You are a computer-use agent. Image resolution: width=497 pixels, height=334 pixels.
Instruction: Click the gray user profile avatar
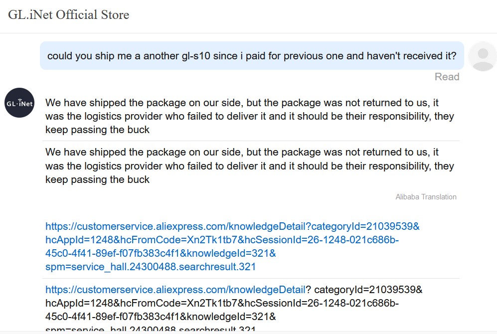[x=483, y=56]
